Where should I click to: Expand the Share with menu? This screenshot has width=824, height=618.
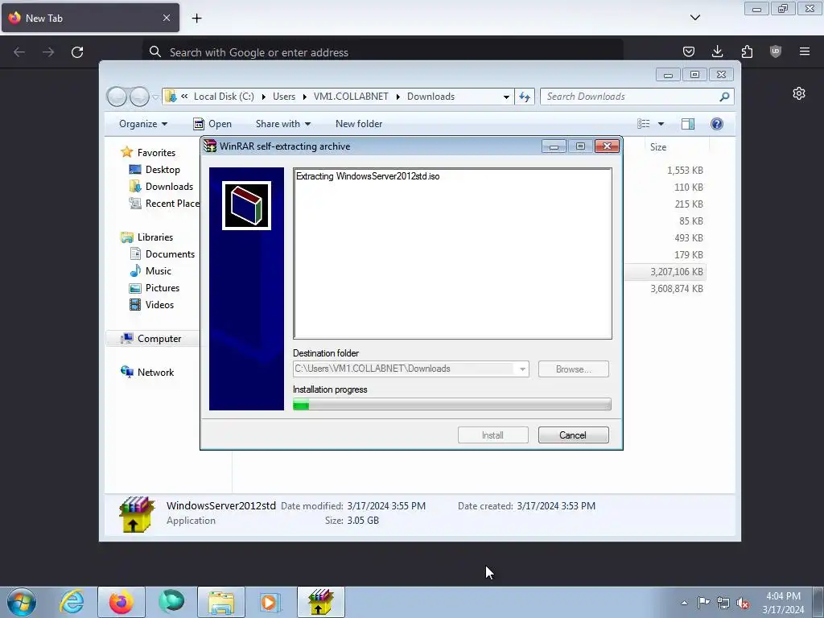[x=282, y=124]
